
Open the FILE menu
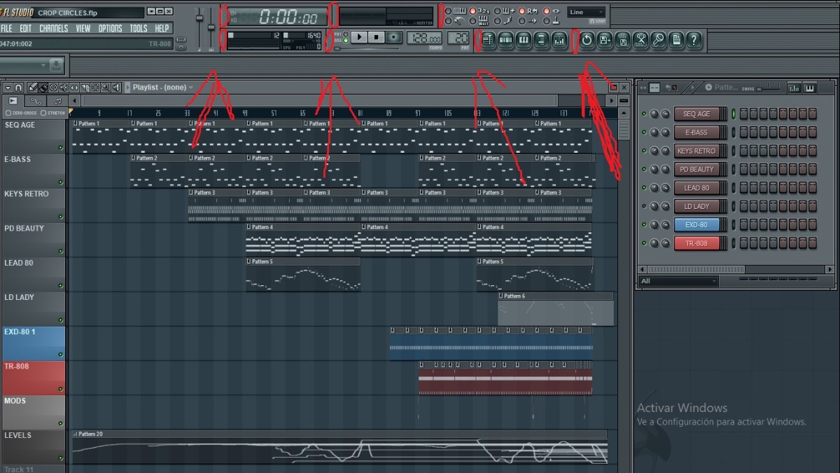tap(6, 29)
